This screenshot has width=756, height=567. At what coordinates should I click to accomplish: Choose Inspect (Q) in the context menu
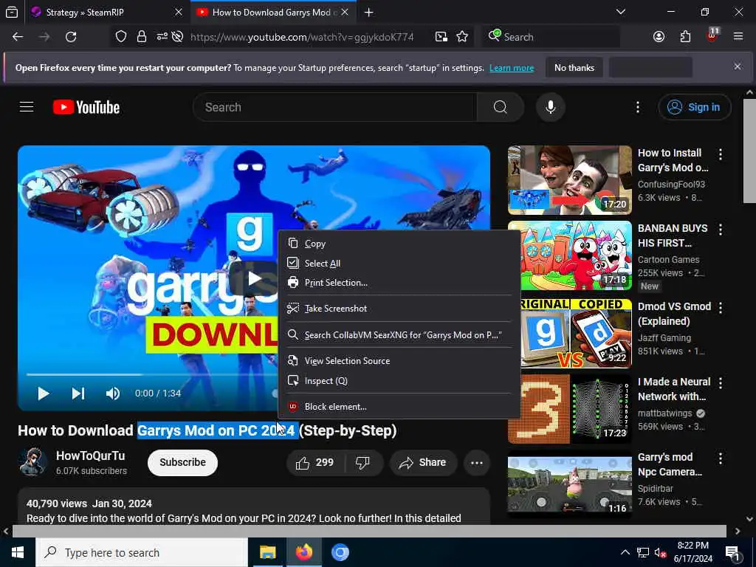click(399, 381)
